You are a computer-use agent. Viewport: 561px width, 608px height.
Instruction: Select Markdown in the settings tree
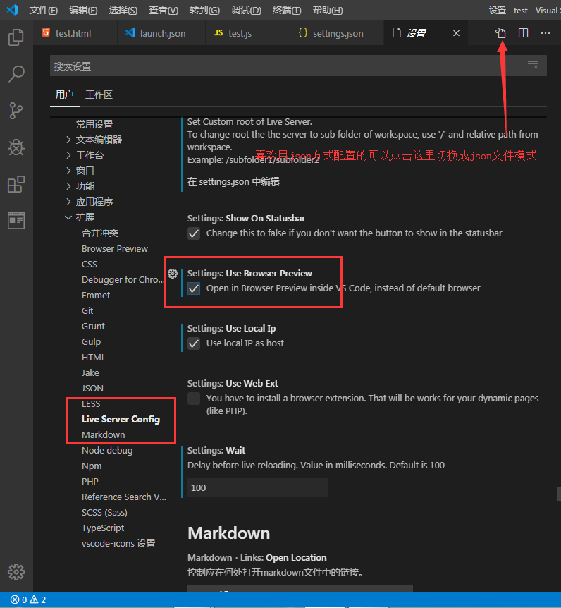[x=104, y=434]
